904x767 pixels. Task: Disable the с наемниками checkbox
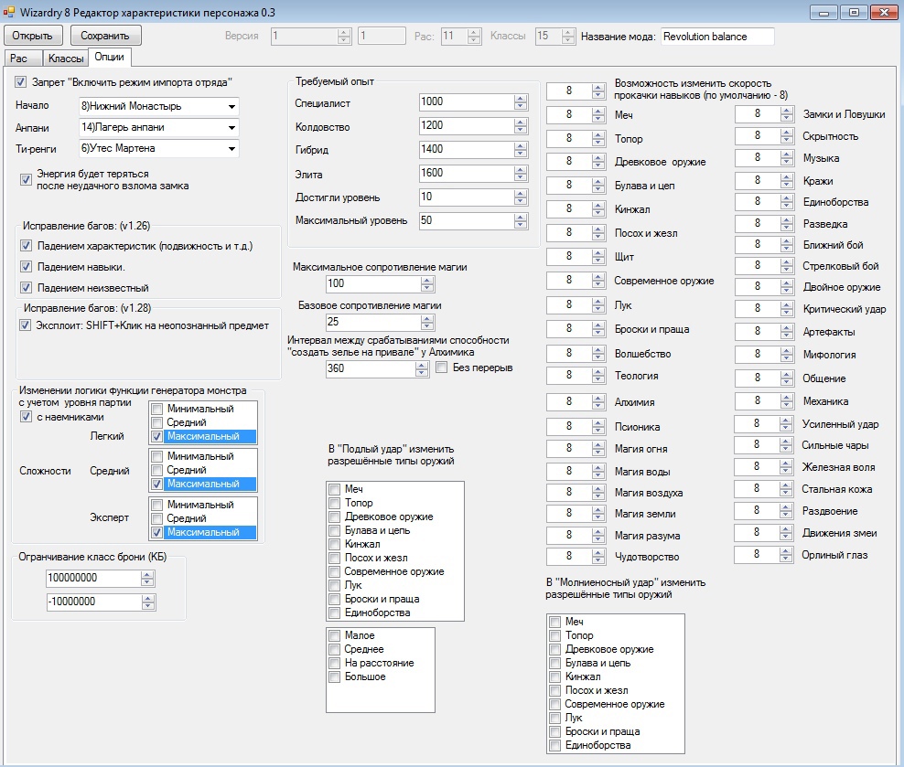pyautogui.click(x=26, y=417)
